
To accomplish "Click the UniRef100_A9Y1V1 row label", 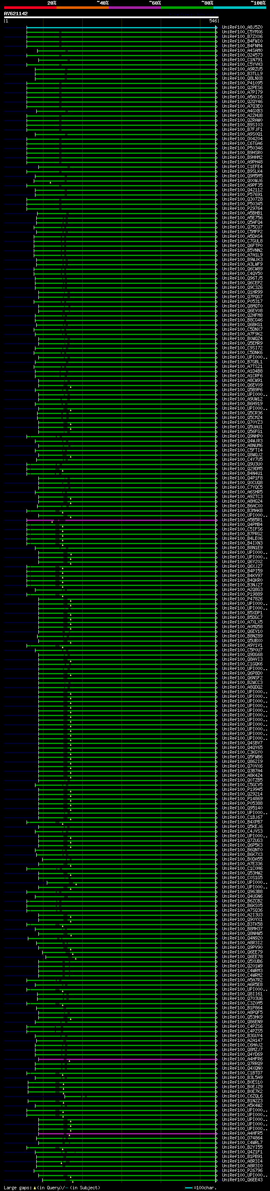I will click(x=242, y=645).
